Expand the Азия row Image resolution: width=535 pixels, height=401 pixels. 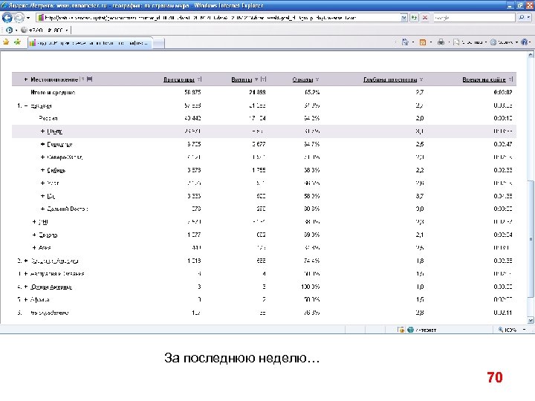pos(34,248)
